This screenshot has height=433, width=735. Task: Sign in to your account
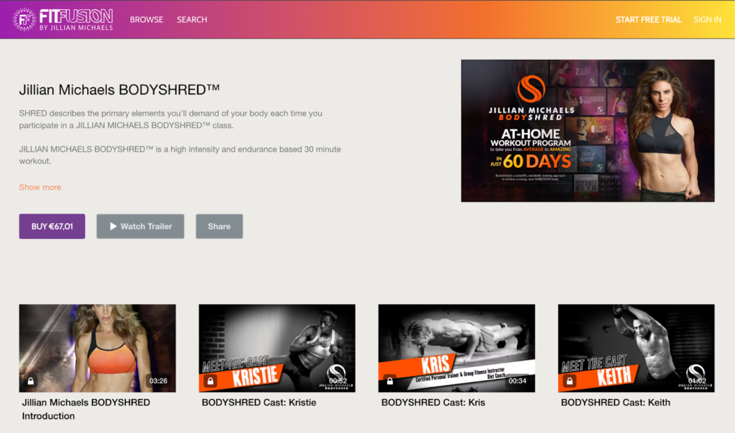(707, 19)
